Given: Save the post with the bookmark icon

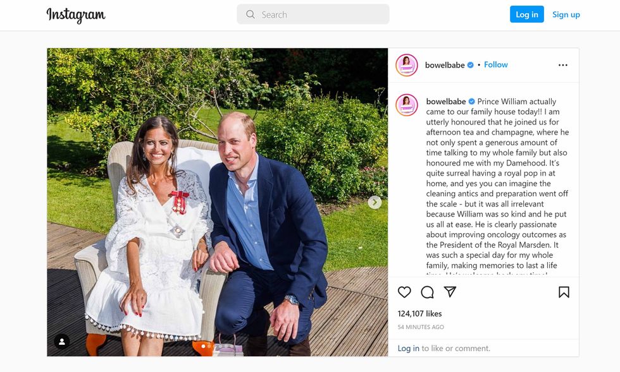Looking at the screenshot, I should (565, 292).
